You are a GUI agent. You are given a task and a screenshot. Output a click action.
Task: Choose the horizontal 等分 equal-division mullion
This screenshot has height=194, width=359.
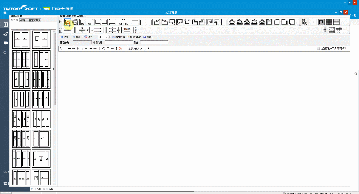tap(82, 30)
